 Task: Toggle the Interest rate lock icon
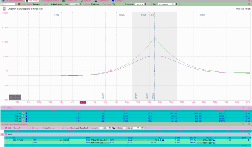[114, 128]
